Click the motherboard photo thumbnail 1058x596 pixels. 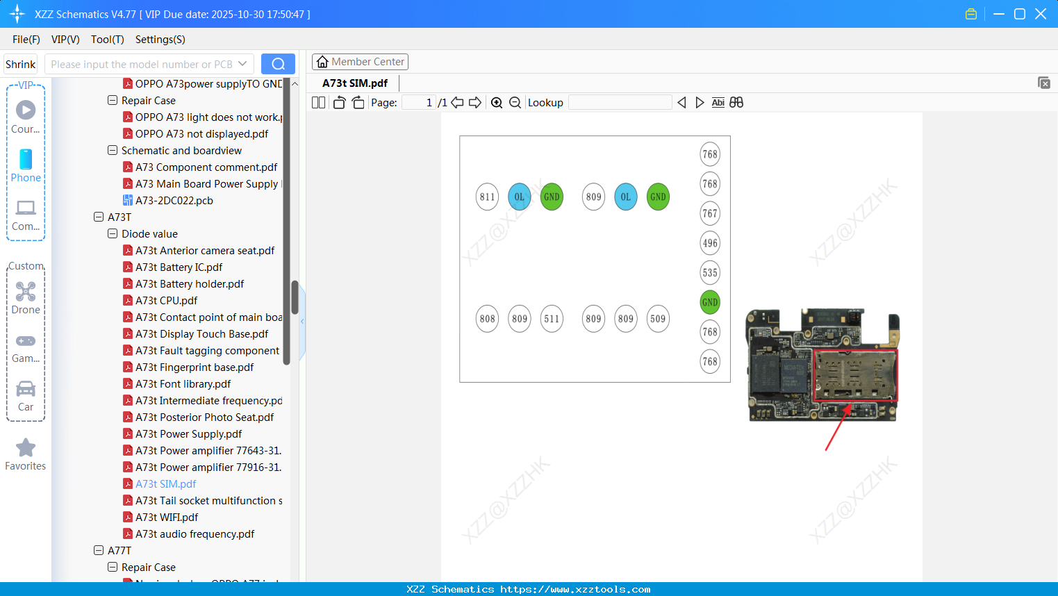(823, 365)
